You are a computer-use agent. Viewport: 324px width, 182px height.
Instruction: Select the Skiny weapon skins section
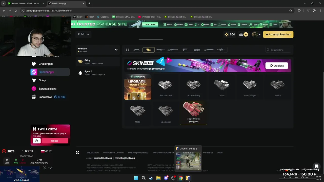click(98, 62)
